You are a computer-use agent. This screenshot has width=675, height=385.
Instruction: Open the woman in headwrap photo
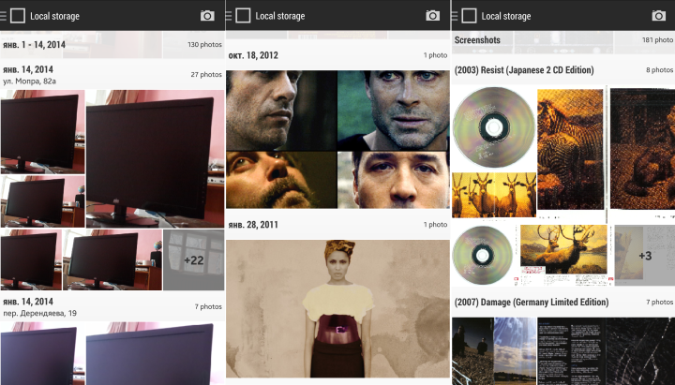pos(337,308)
